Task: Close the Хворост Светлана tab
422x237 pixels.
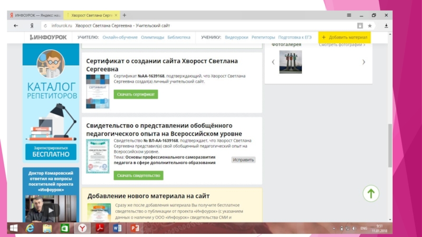Action: pos(116,15)
